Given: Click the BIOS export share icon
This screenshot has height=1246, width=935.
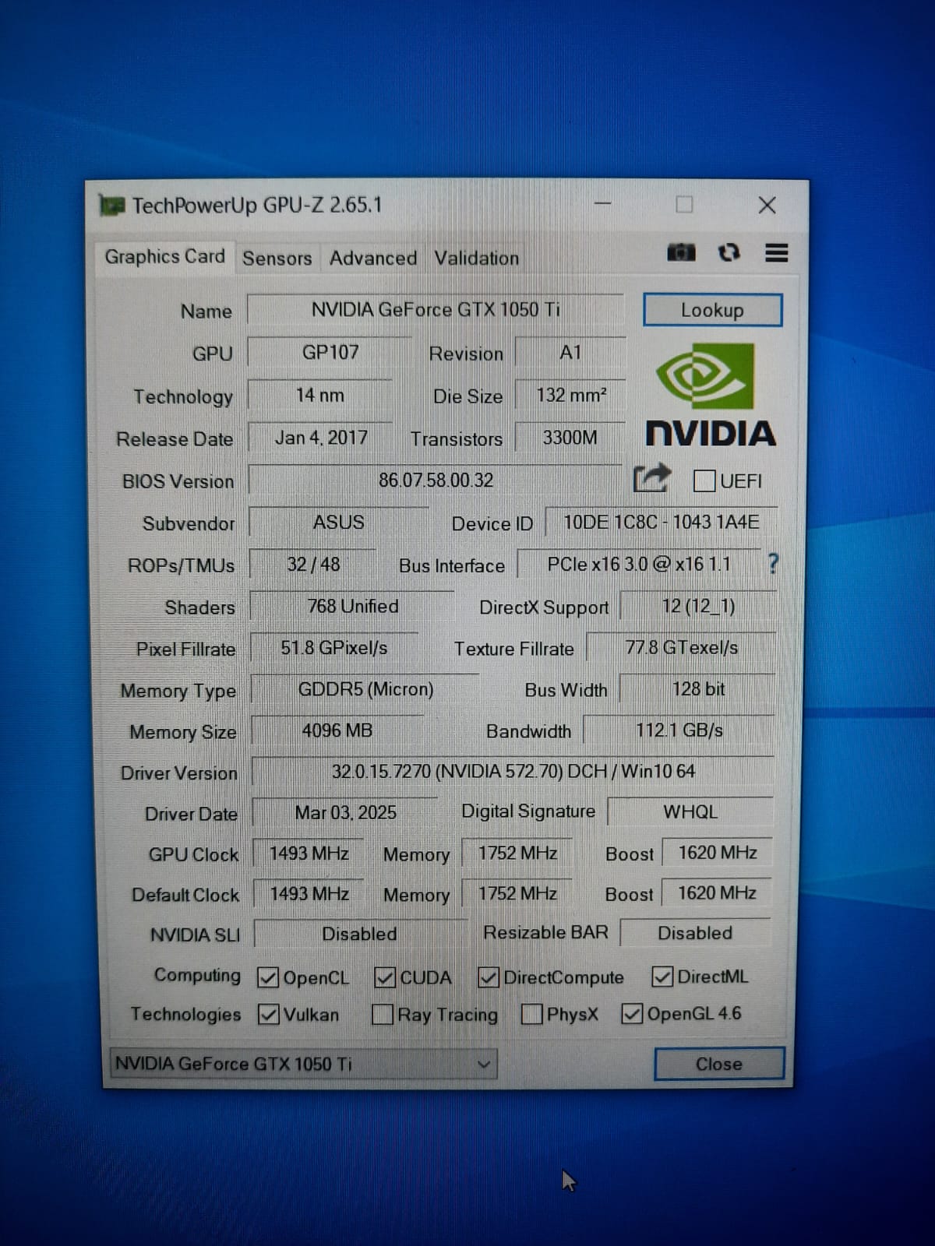Looking at the screenshot, I should pos(651,478).
